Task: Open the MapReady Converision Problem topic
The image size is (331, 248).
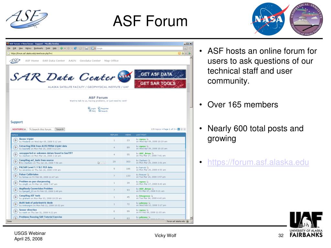Action: [x=36, y=189]
